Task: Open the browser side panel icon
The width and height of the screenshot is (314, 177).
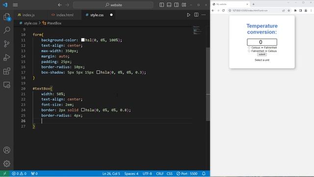Action: [x=300, y=10]
